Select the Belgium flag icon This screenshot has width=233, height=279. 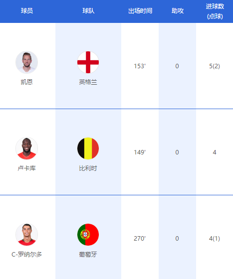(88, 148)
